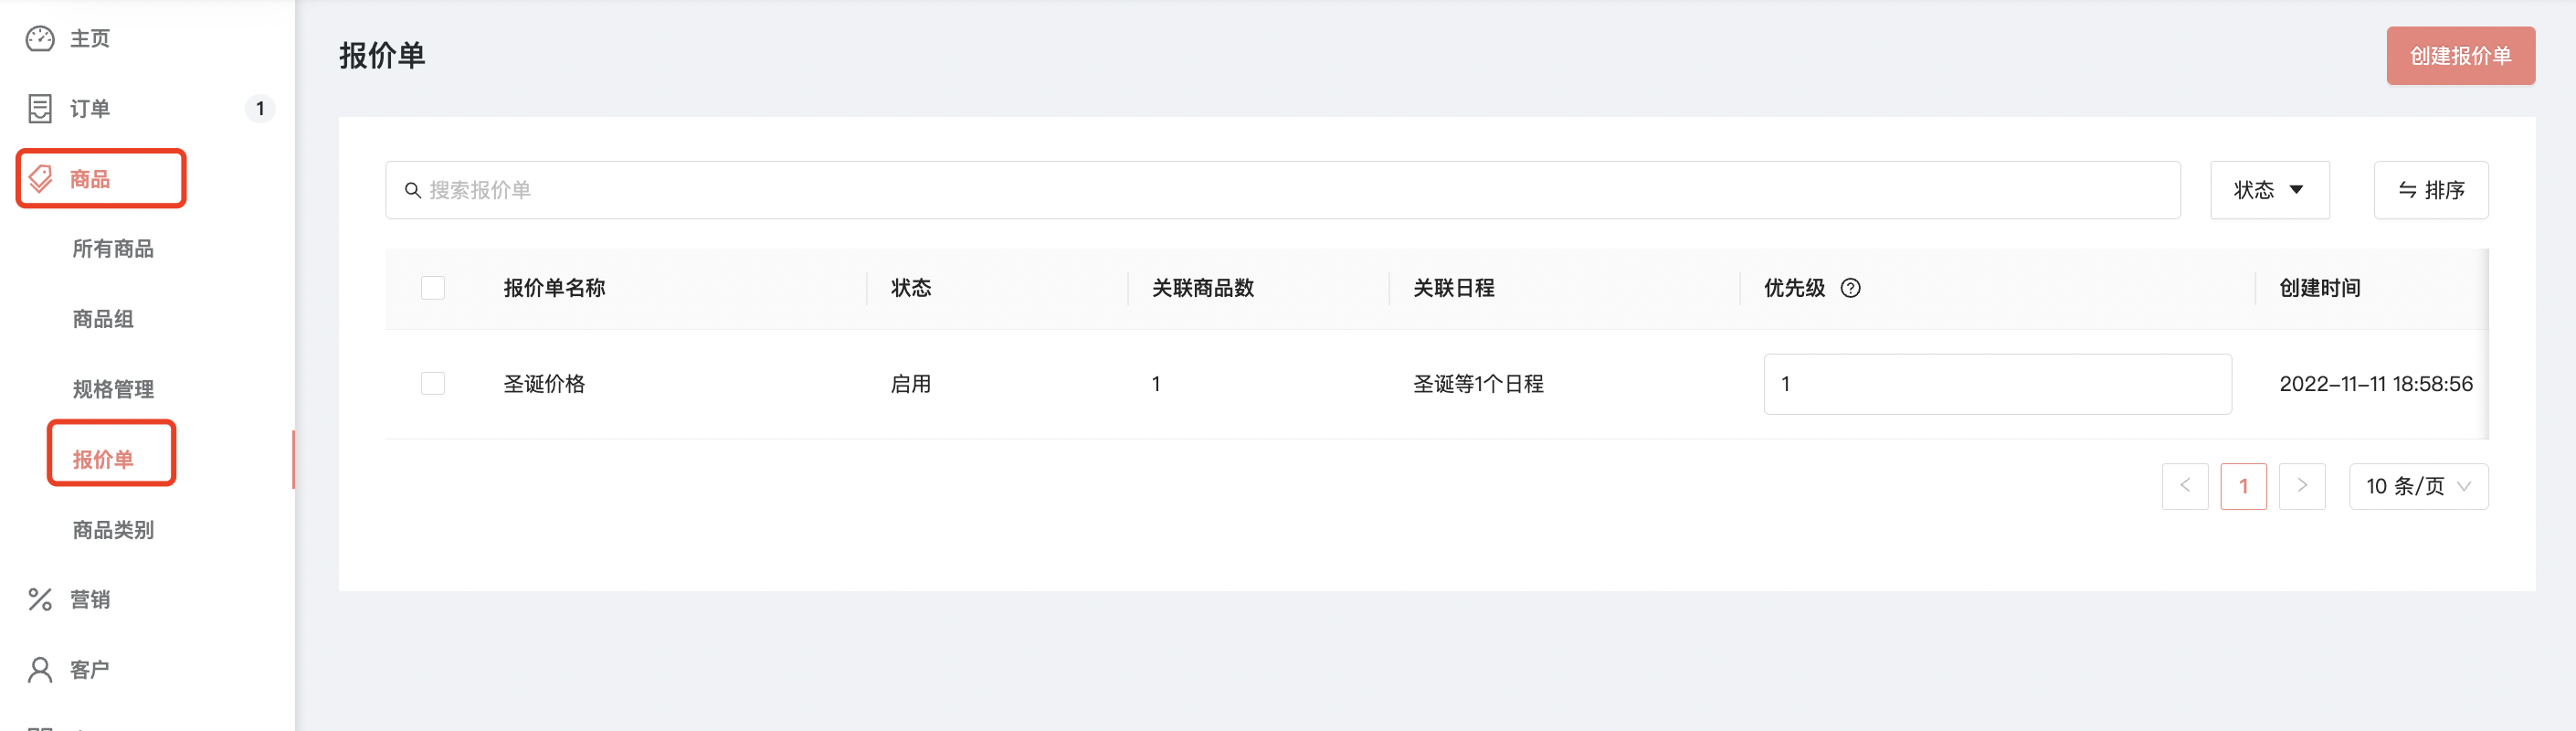Click the 营销 percent icon
2576x731 pixels.
point(40,600)
